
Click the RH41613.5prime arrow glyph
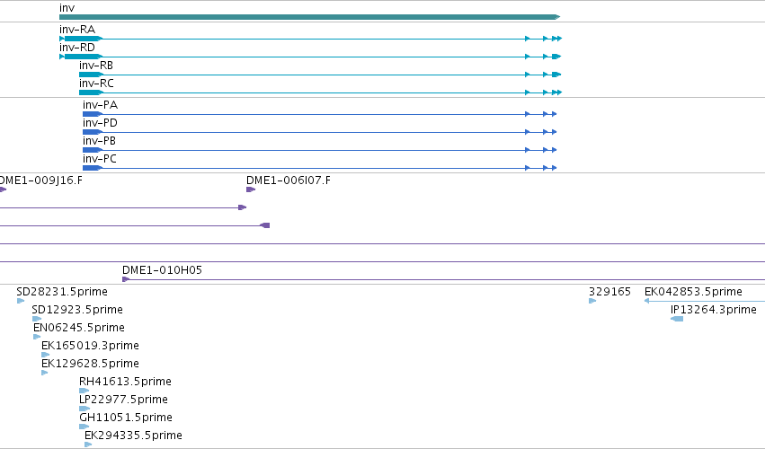tap(84, 391)
